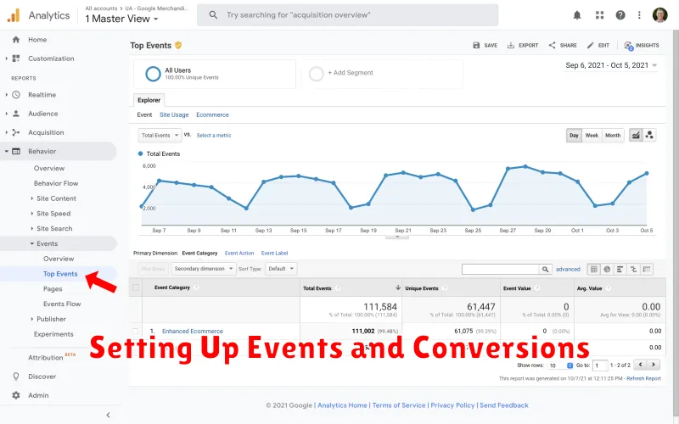Switch to line chart view icon
This screenshot has height=424, width=679.
click(635, 136)
